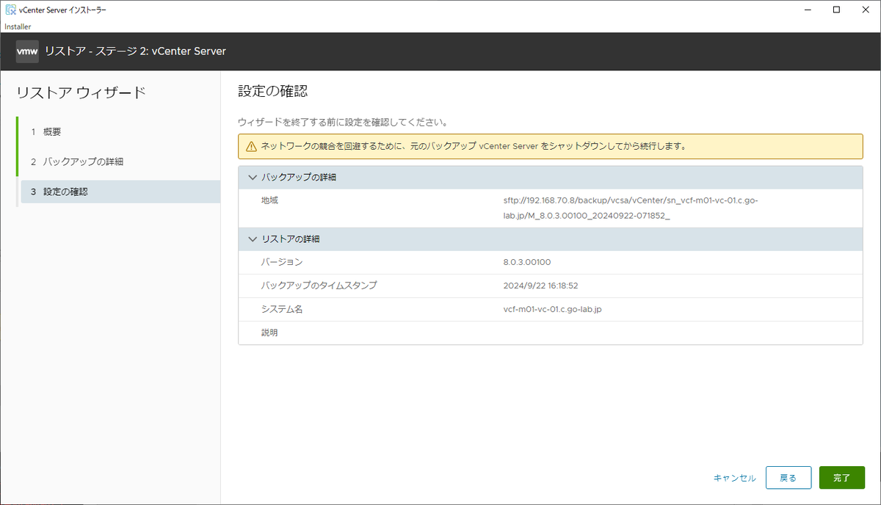Click the vCenter Server installer title bar icon
881x505 pixels.
click(11, 10)
